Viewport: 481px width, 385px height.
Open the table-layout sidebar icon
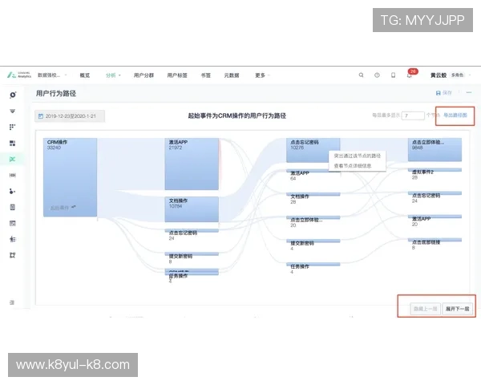pos(12,223)
